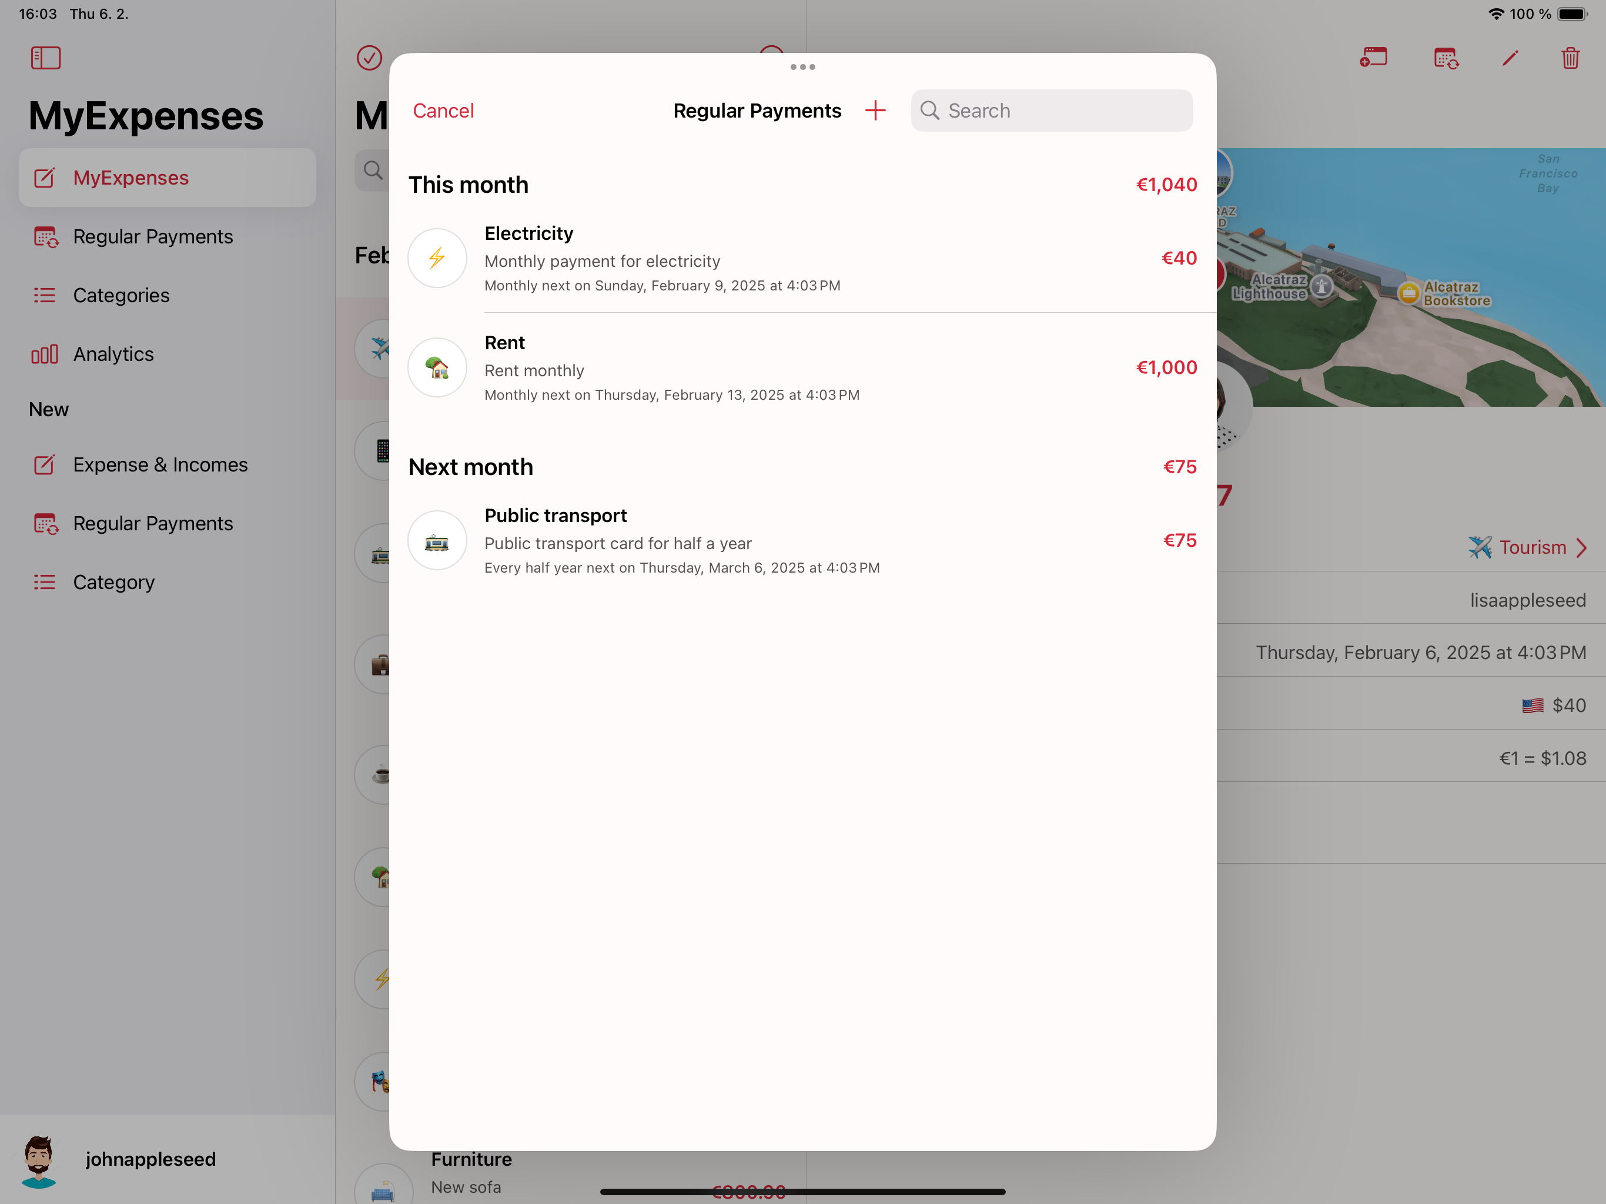Click the Electricity lightning bolt icon
Image resolution: width=1606 pixels, height=1204 pixels.
click(437, 259)
